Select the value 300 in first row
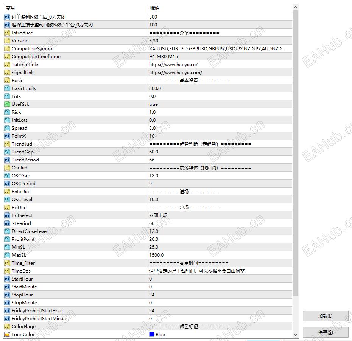This screenshot has width=352, height=341. [153, 17]
